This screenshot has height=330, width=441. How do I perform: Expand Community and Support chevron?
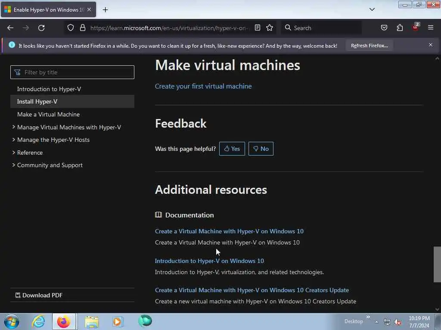pyautogui.click(x=13, y=165)
